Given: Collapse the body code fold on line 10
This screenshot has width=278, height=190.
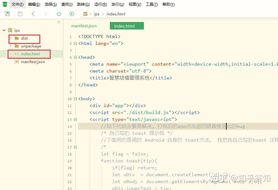Looking at the screenshot, I should coord(76,99).
